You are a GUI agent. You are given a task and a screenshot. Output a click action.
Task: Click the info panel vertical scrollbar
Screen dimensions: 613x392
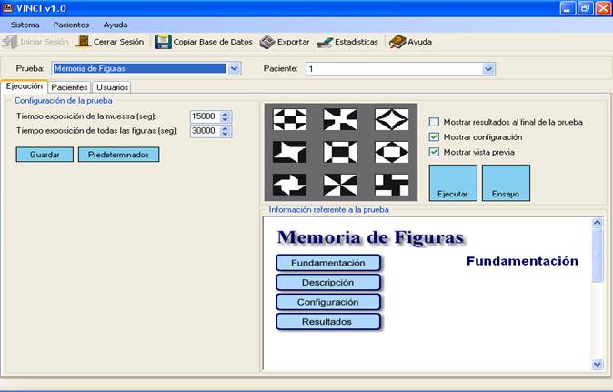coord(597,291)
